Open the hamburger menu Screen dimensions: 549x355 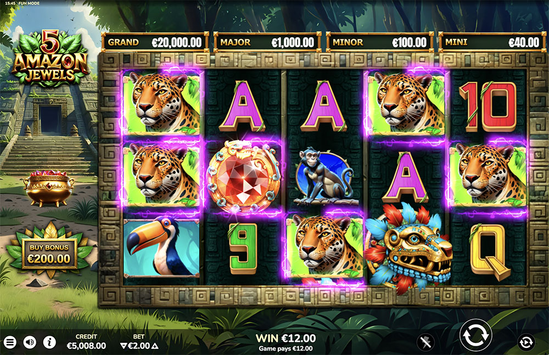click(x=10, y=342)
